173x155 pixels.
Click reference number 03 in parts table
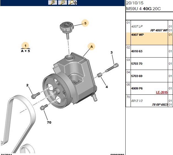click(128, 60)
